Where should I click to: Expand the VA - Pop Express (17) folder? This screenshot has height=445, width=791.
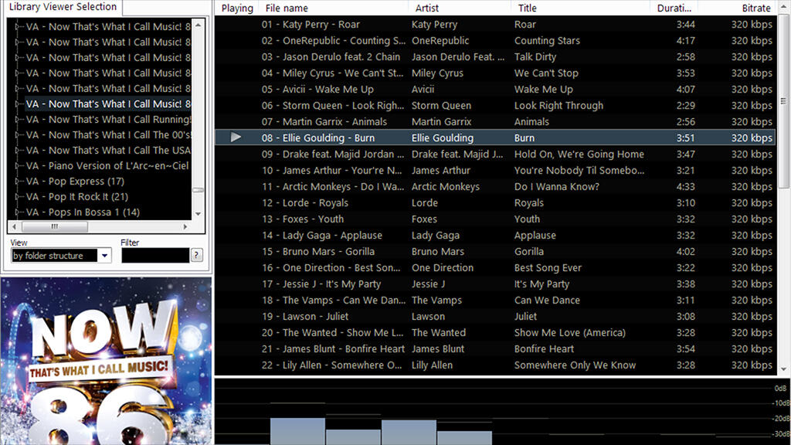click(17, 182)
